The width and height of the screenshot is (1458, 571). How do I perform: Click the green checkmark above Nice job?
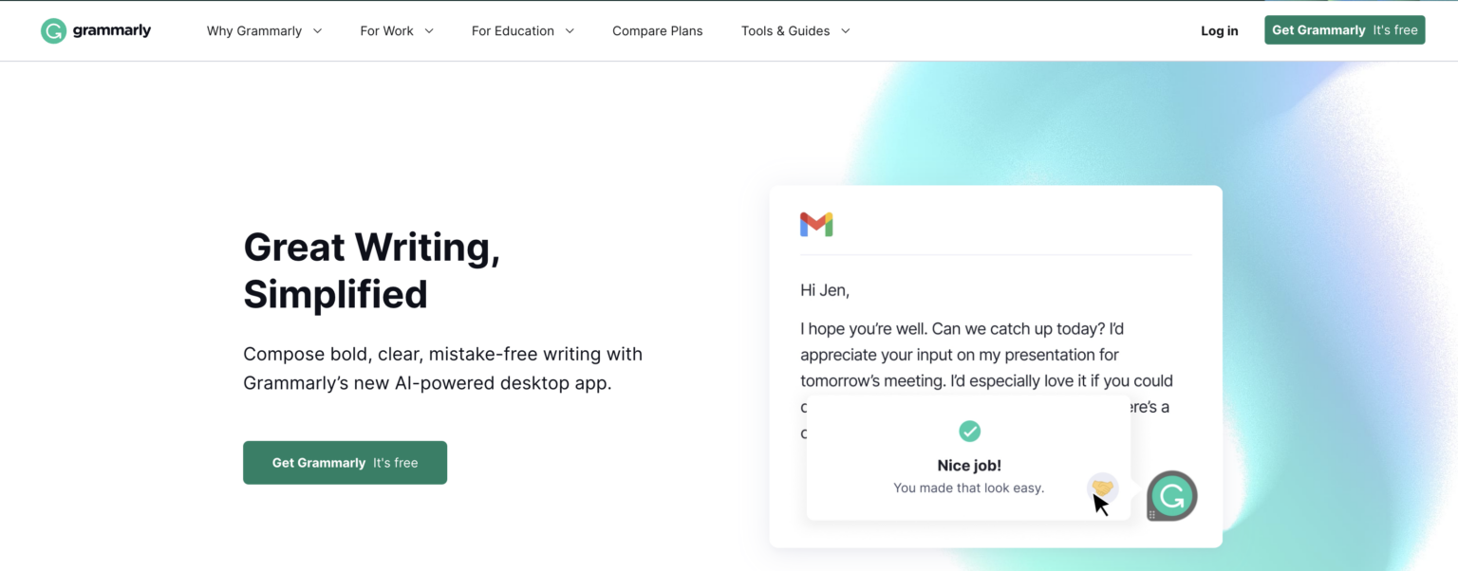point(969,432)
